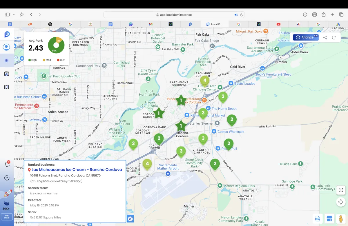Image resolution: width=348 pixels, height=226 pixels.
Task: Click rank 4 pin near Lincoln Village
Action: (x=147, y=165)
